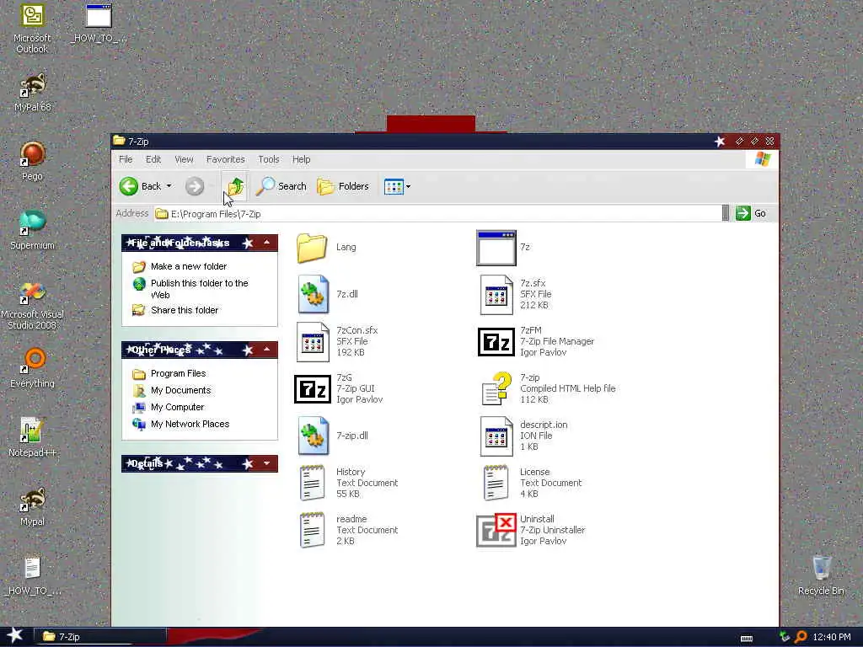Open the Help menu
863x647 pixels.
[301, 159]
